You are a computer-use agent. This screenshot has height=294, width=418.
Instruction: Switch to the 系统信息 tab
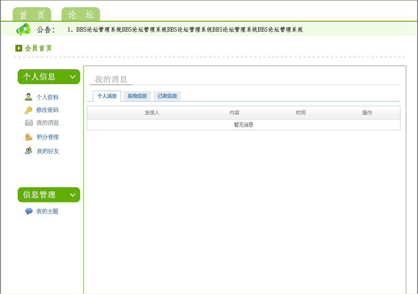click(137, 96)
